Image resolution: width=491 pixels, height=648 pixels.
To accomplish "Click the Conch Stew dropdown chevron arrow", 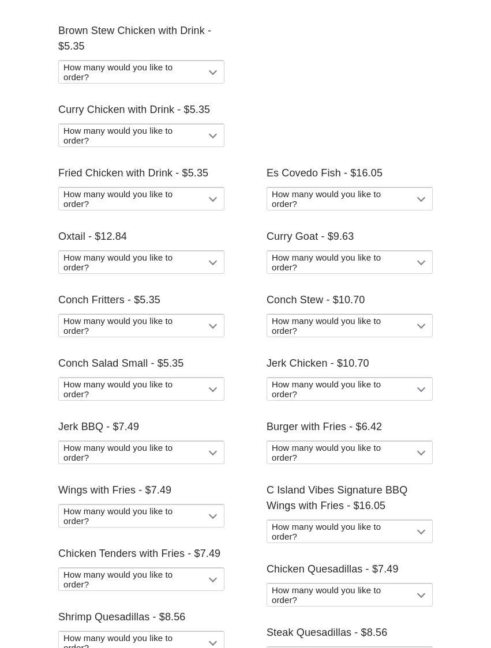I will [421, 326].
